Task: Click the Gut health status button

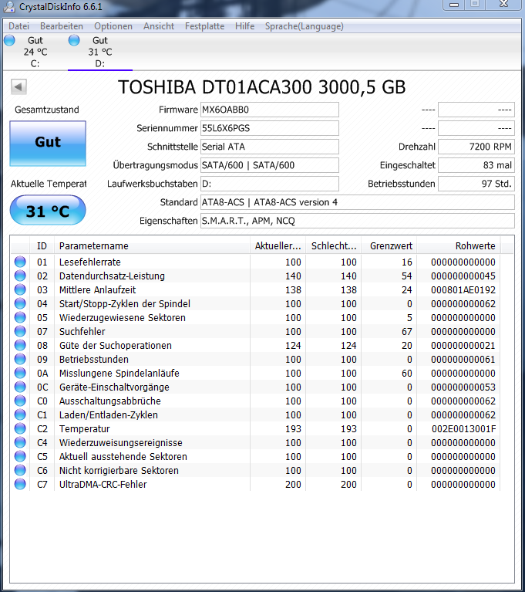Action: click(48, 143)
